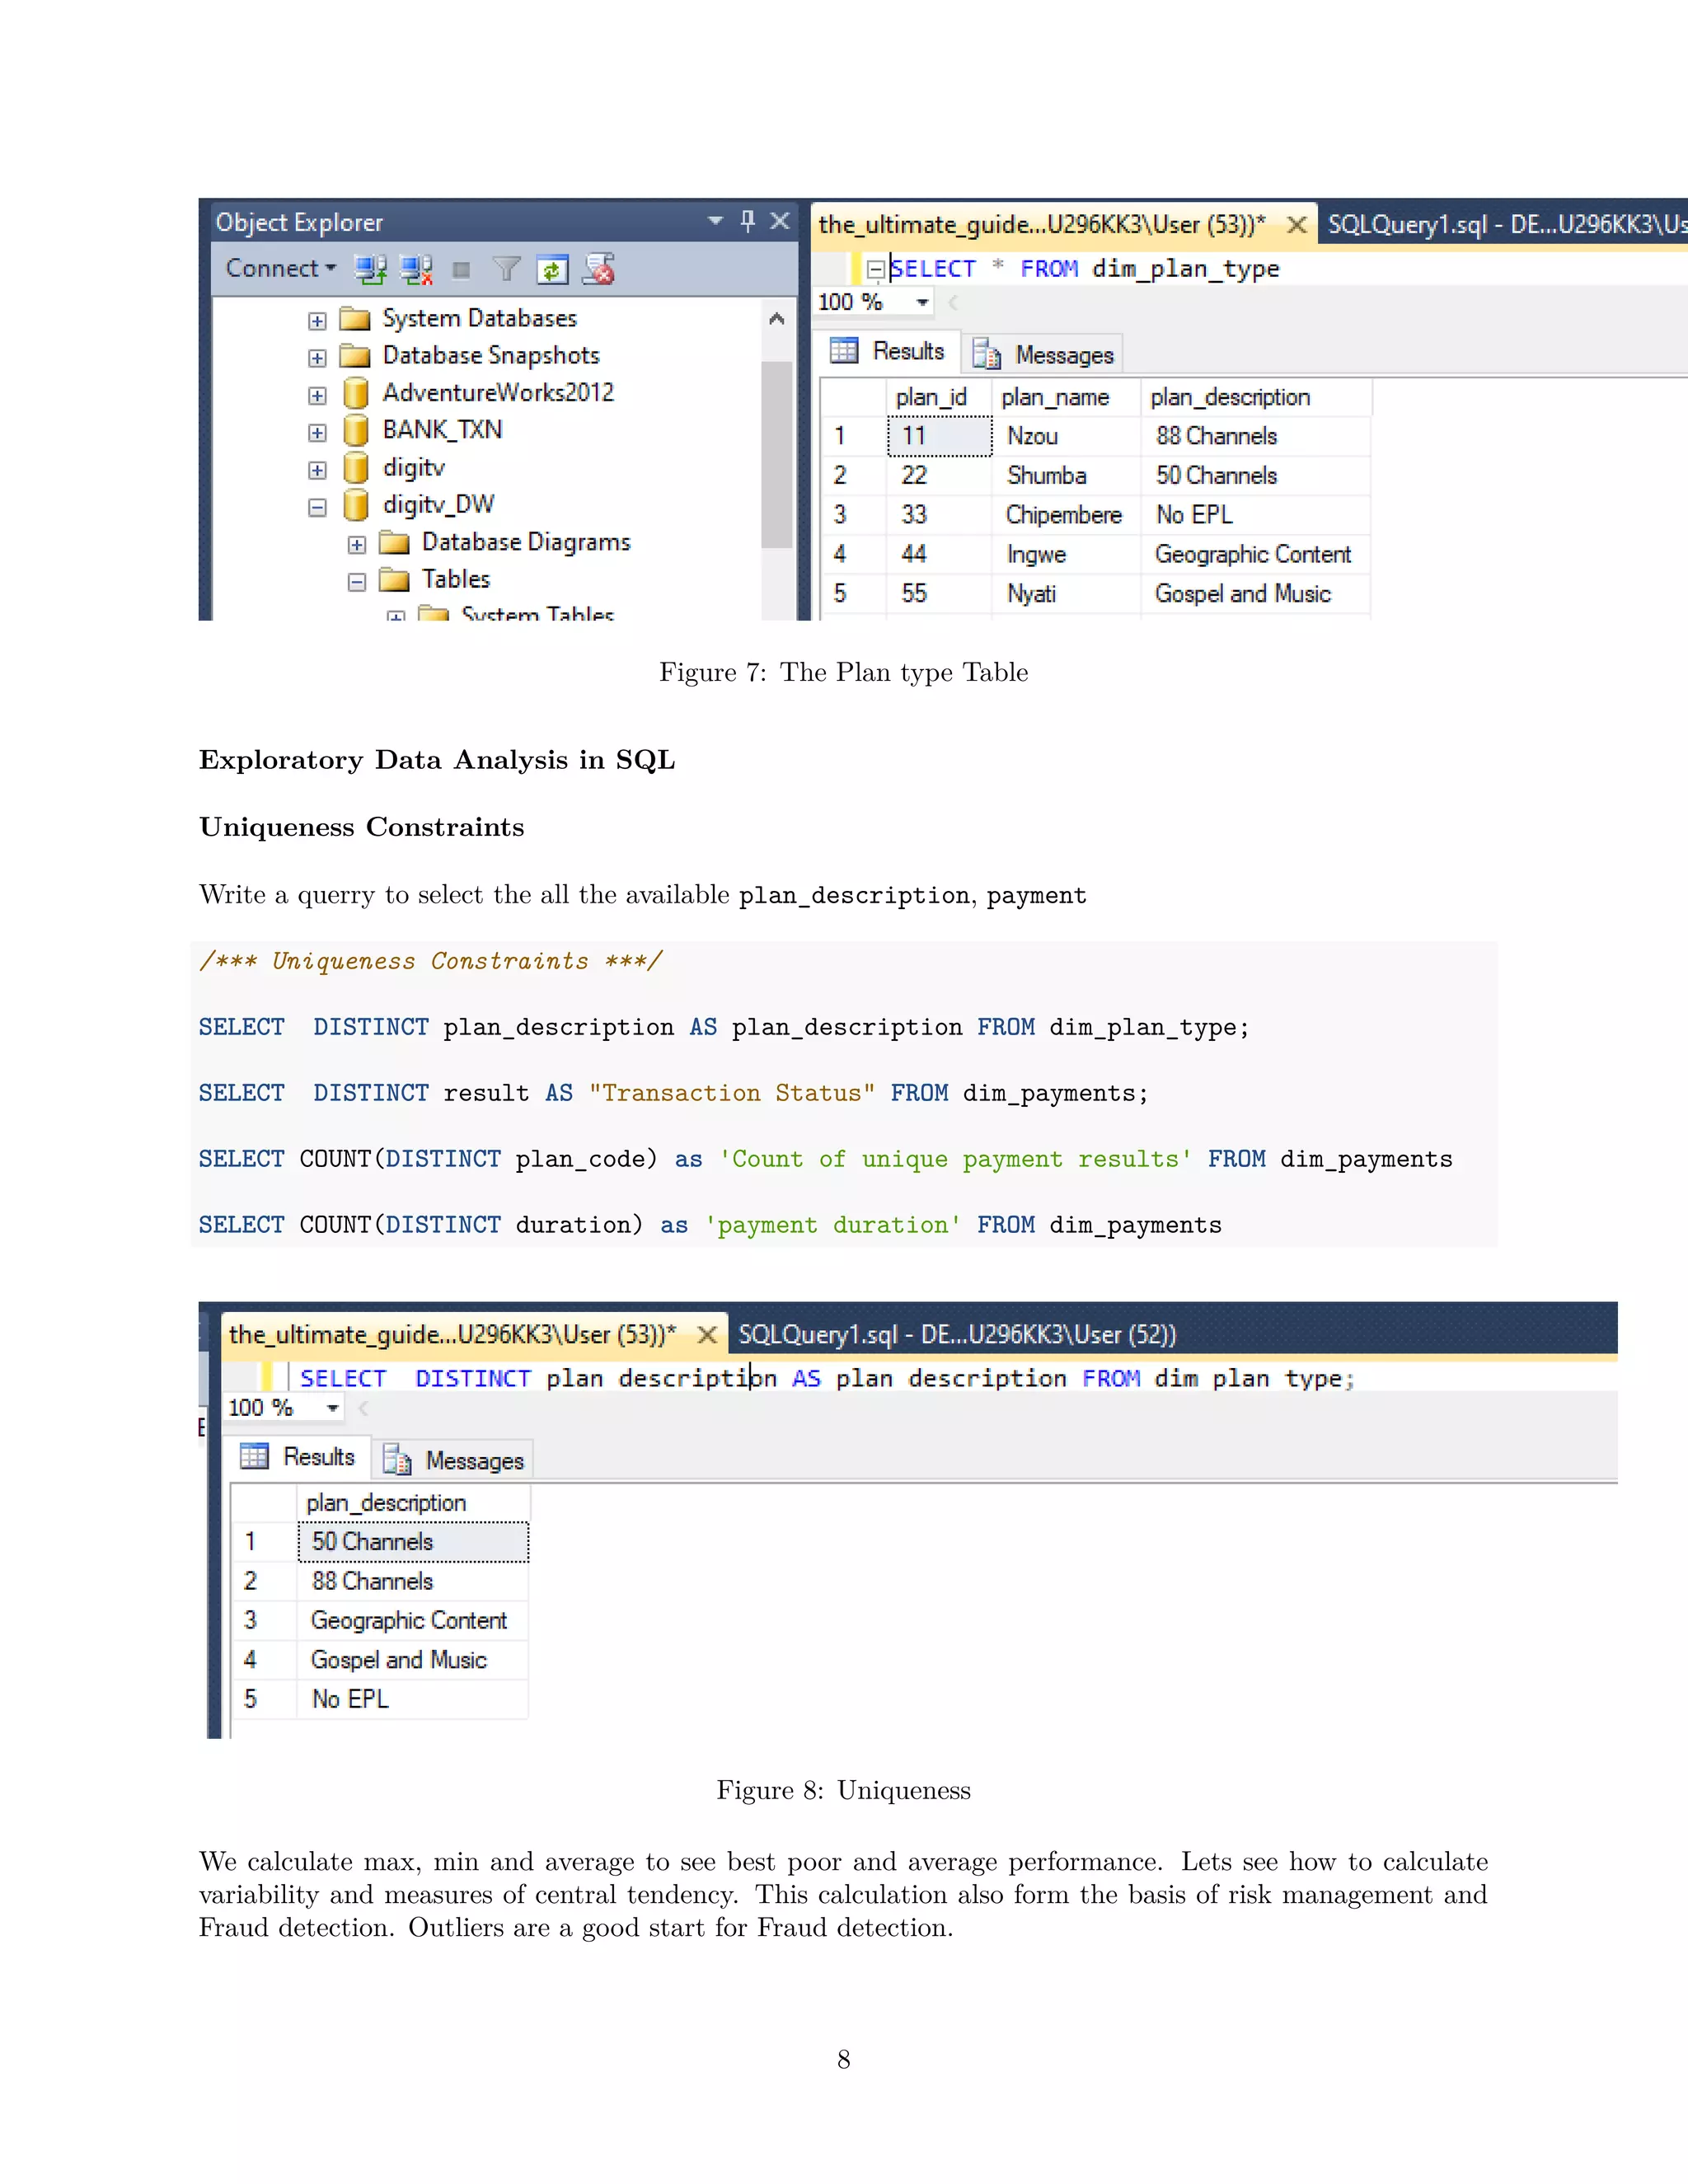Select the Chipembere plan_name cell
The height and width of the screenshot is (2184, 1688).
pos(1066,515)
